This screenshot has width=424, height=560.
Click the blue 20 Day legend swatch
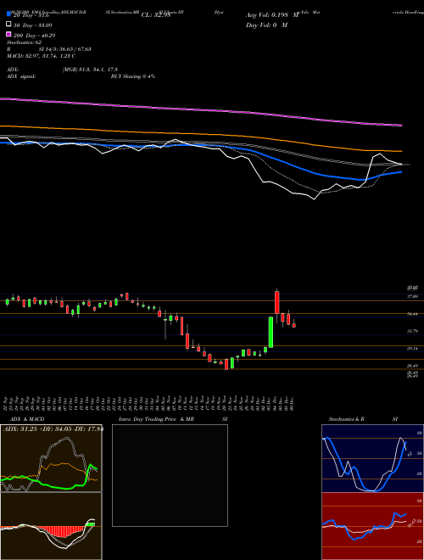pyautogui.click(x=9, y=14)
